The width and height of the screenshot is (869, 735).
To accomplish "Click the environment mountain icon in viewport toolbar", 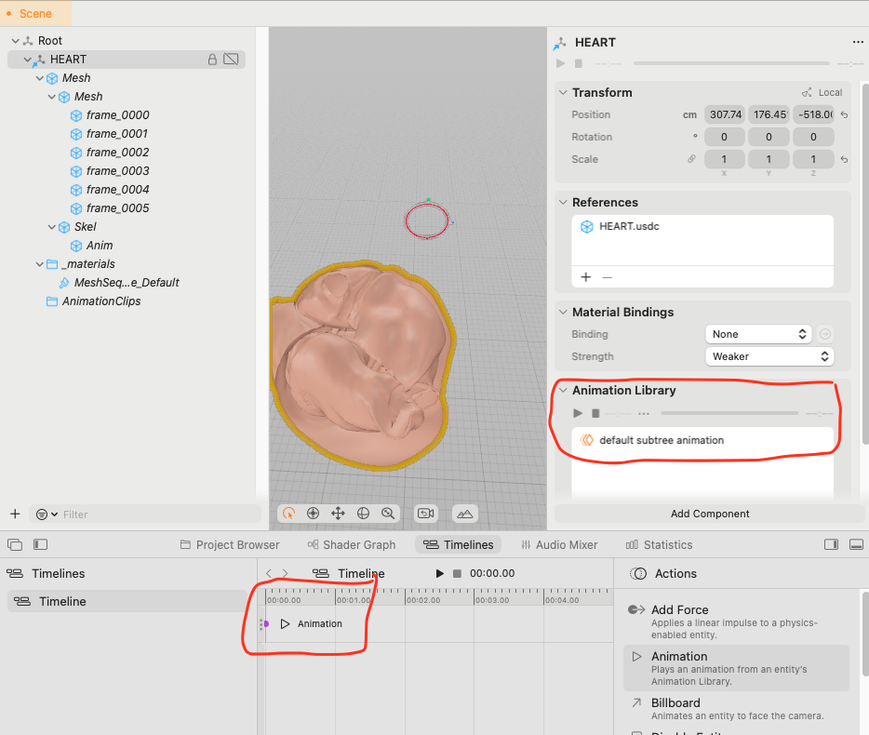I will point(464,513).
